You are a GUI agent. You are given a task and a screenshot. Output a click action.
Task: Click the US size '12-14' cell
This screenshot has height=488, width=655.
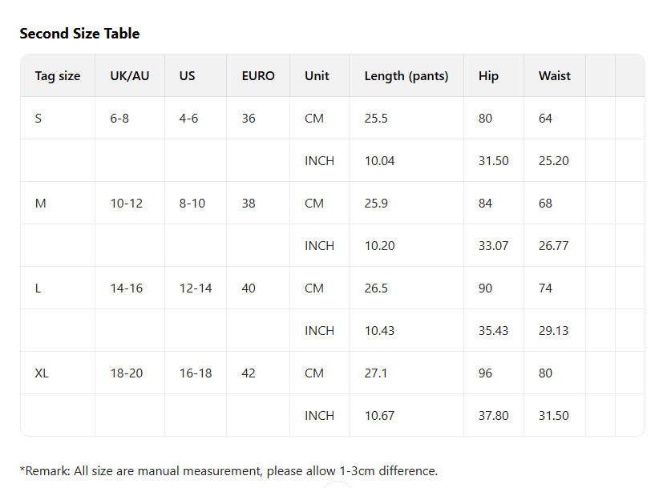[x=196, y=288]
